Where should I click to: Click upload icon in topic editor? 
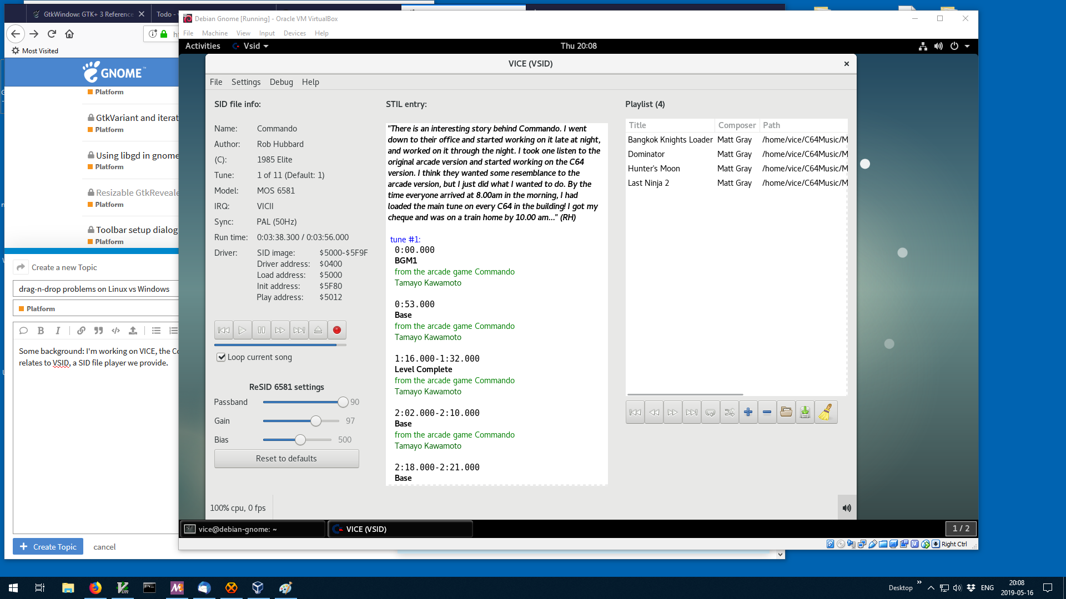[x=133, y=331]
